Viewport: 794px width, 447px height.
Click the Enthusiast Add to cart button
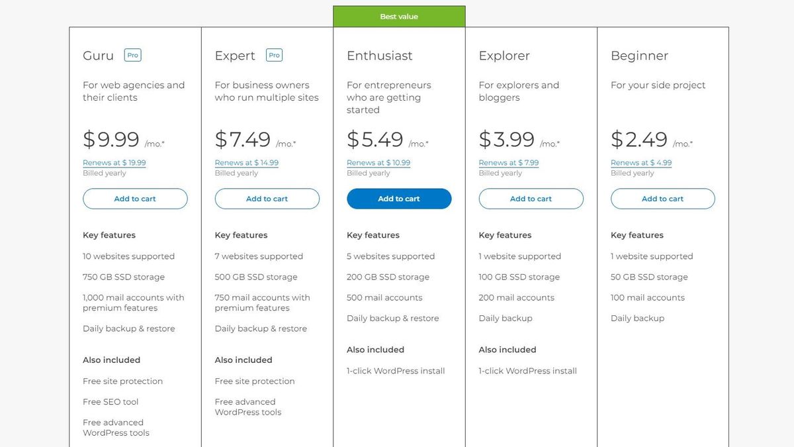[398, 199]
